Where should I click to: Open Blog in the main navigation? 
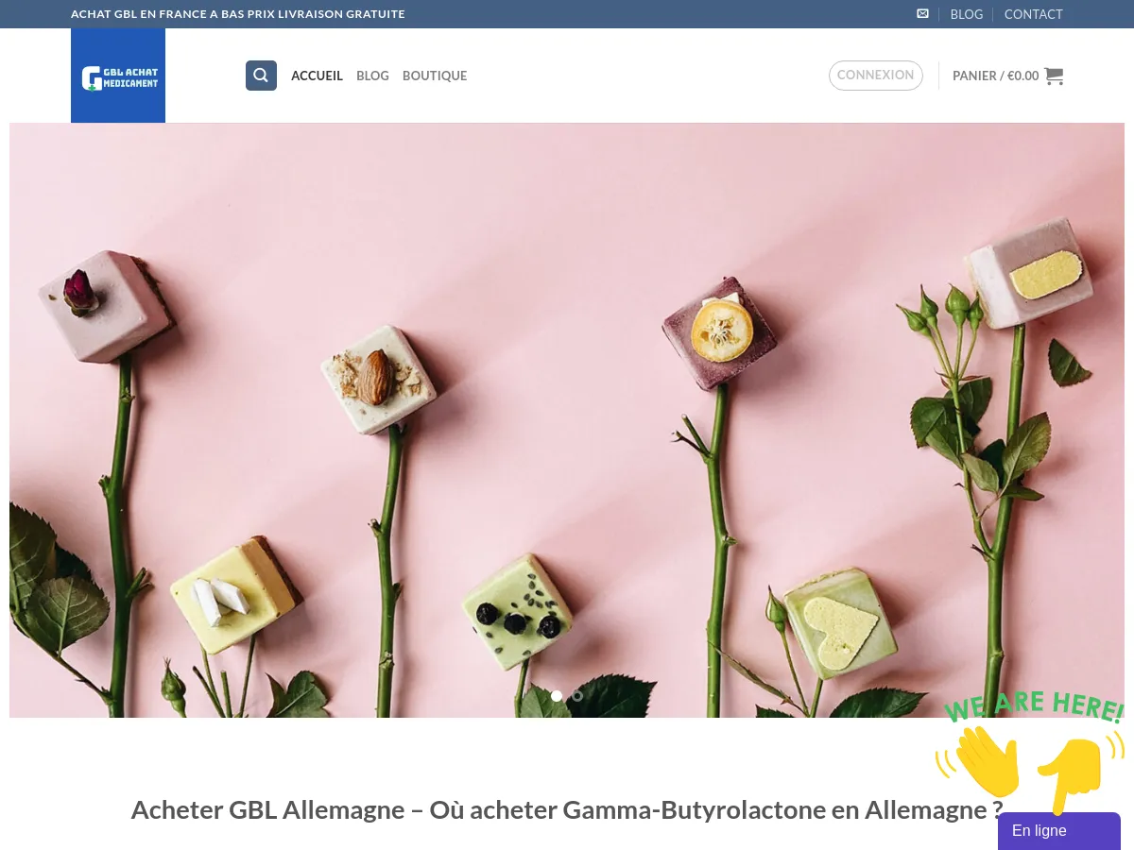(372, 76)
